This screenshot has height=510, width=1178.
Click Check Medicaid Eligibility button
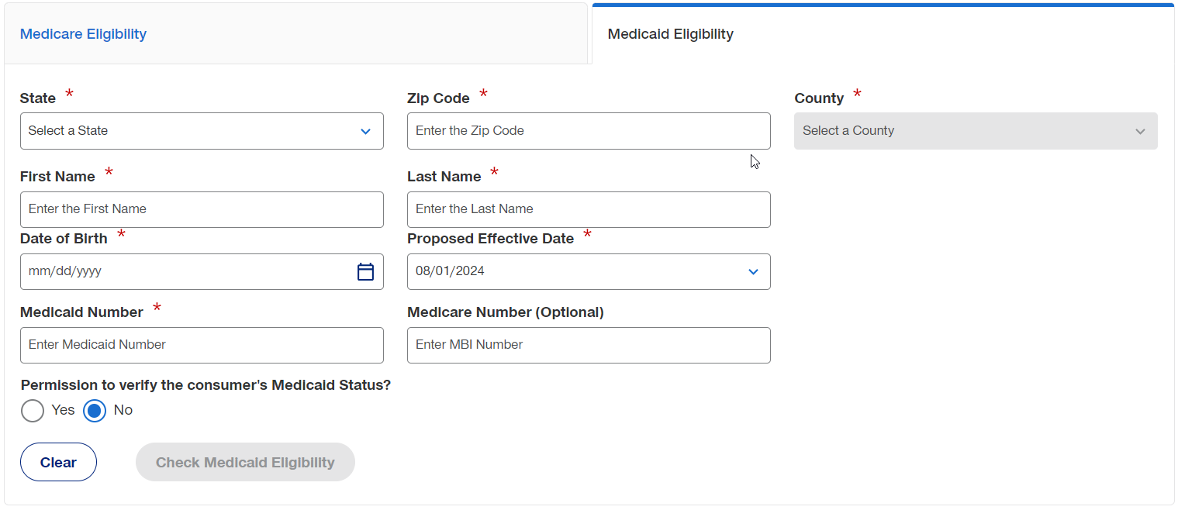245,462
